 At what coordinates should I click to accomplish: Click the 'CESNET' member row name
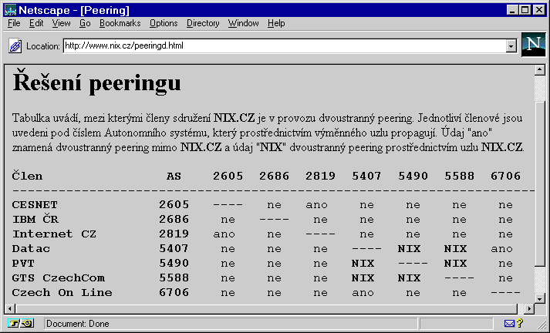click(x=35, y=204)
